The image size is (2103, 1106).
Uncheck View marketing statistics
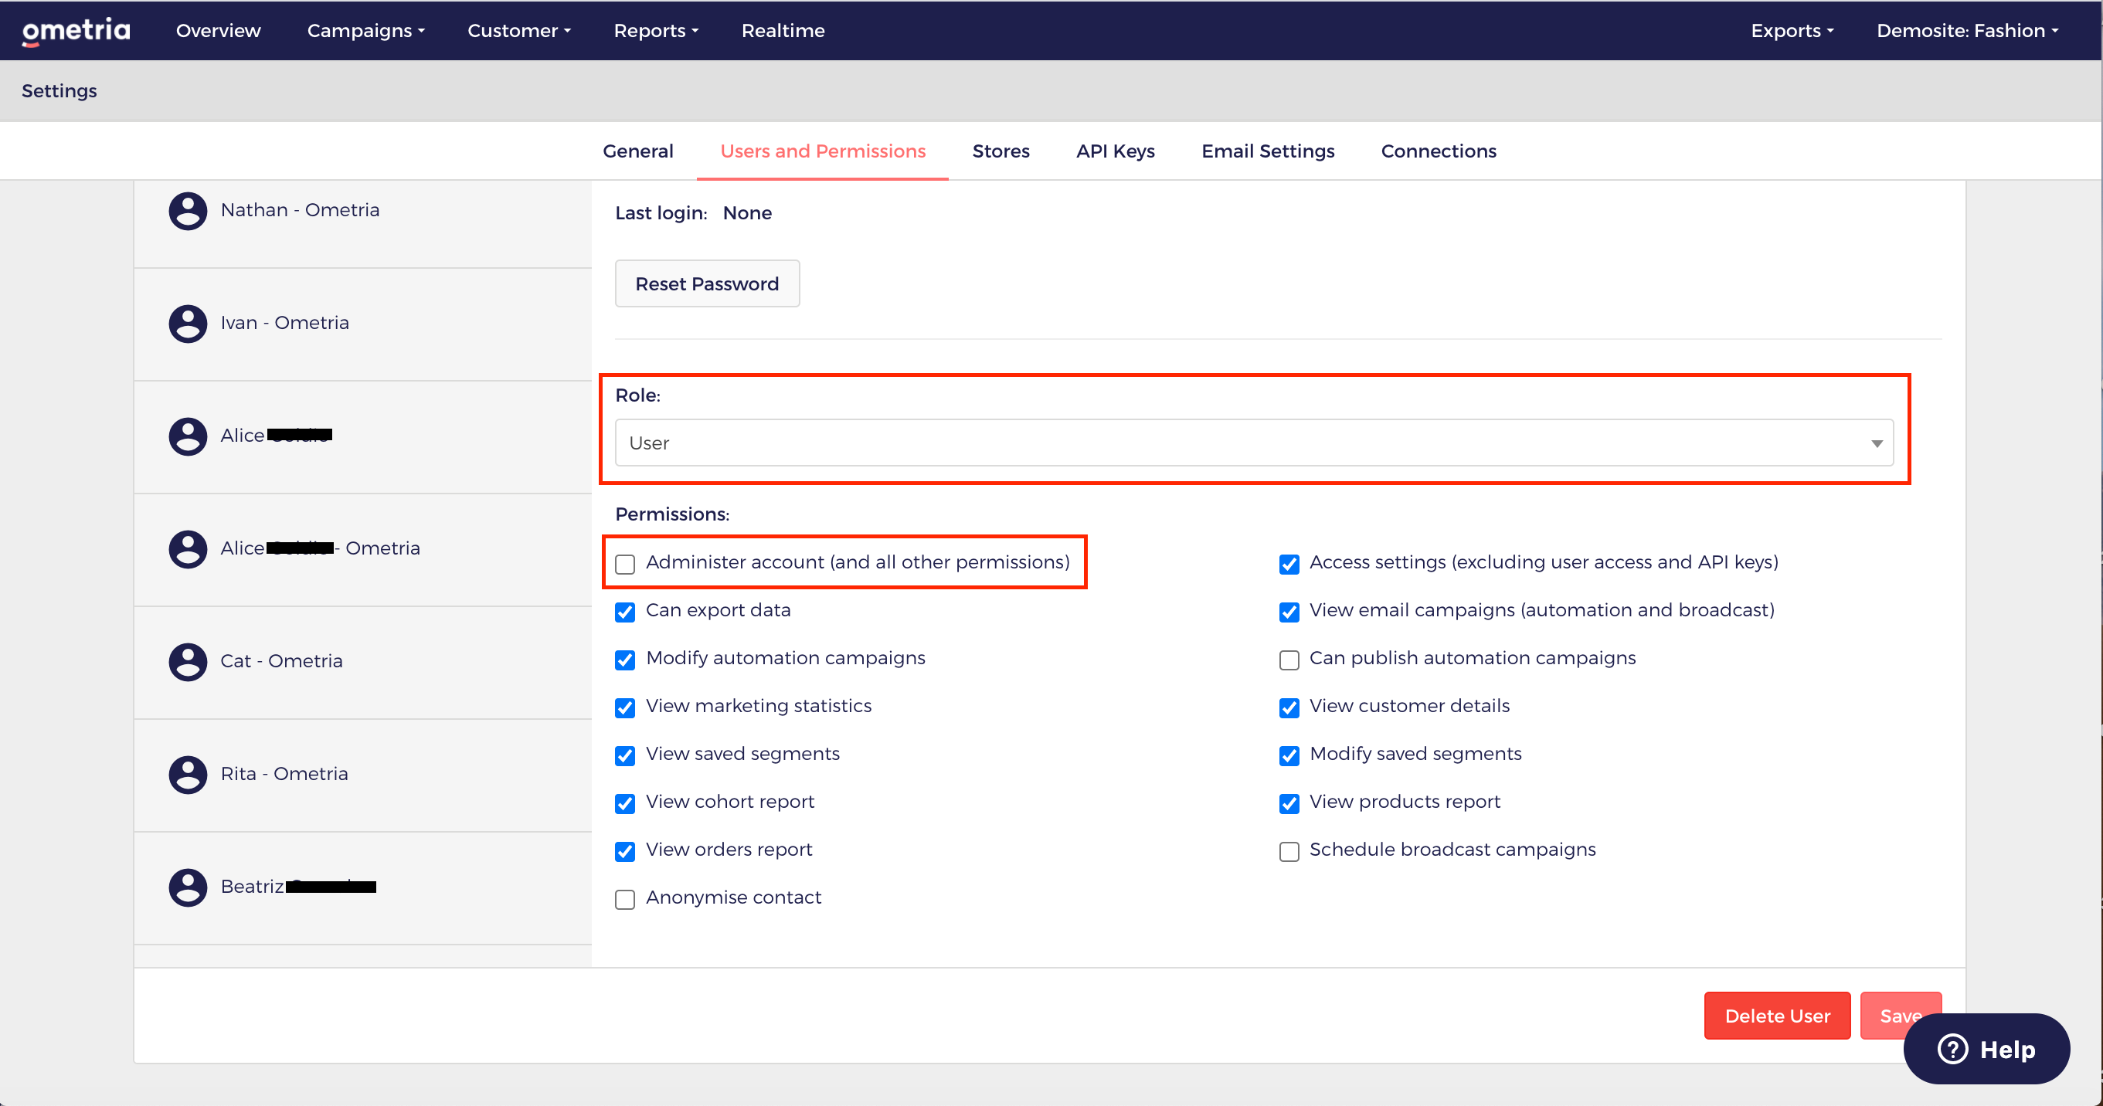coord(625,707)
